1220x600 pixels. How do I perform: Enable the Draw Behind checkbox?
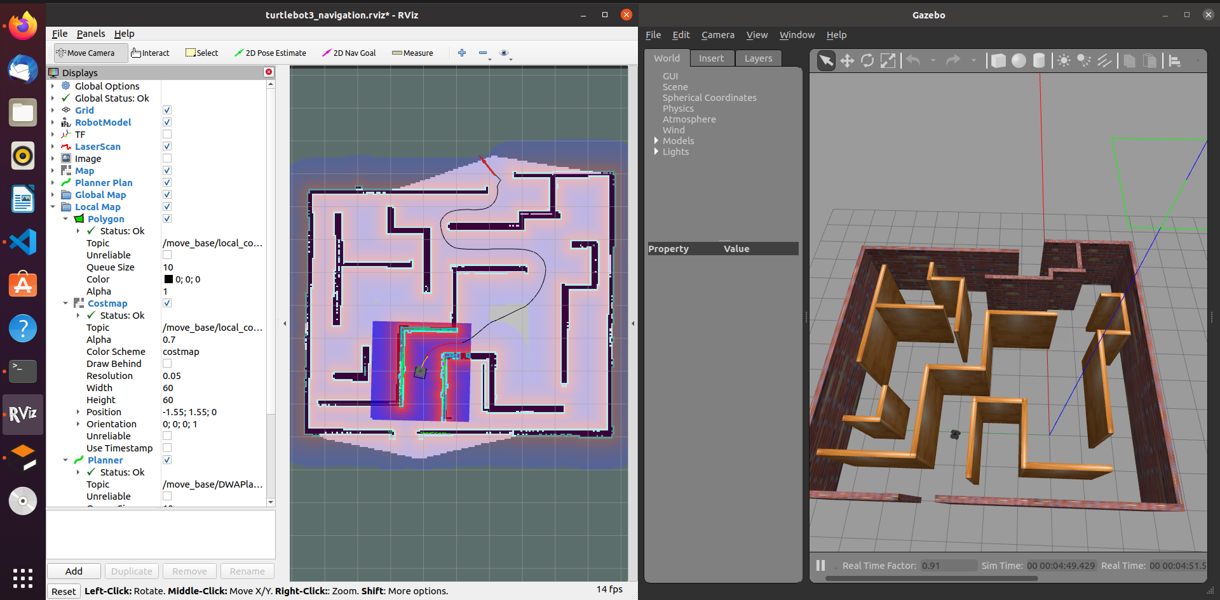(167, 363)
